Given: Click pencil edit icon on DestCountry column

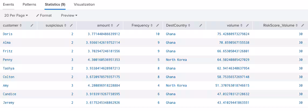Looking at the screenshot, I should pos(201,25).
